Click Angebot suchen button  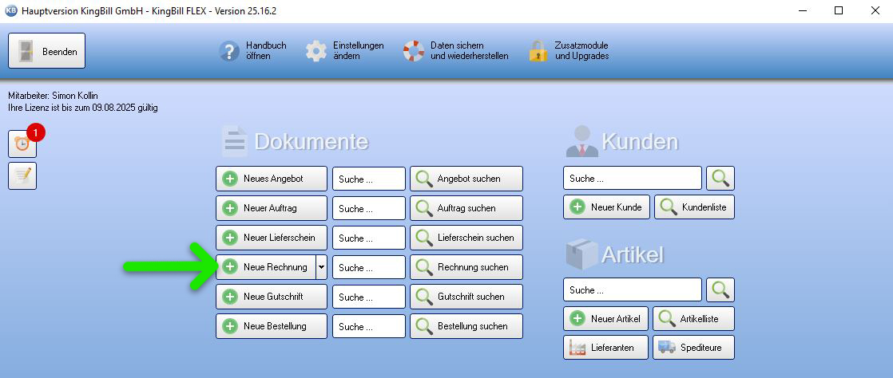coord(466,179)
